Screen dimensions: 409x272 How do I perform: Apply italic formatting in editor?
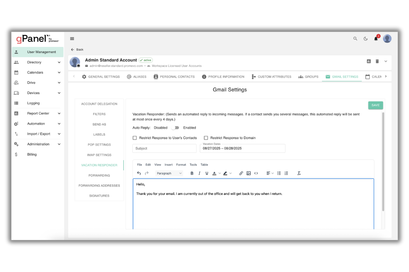[x=199, y=173]
